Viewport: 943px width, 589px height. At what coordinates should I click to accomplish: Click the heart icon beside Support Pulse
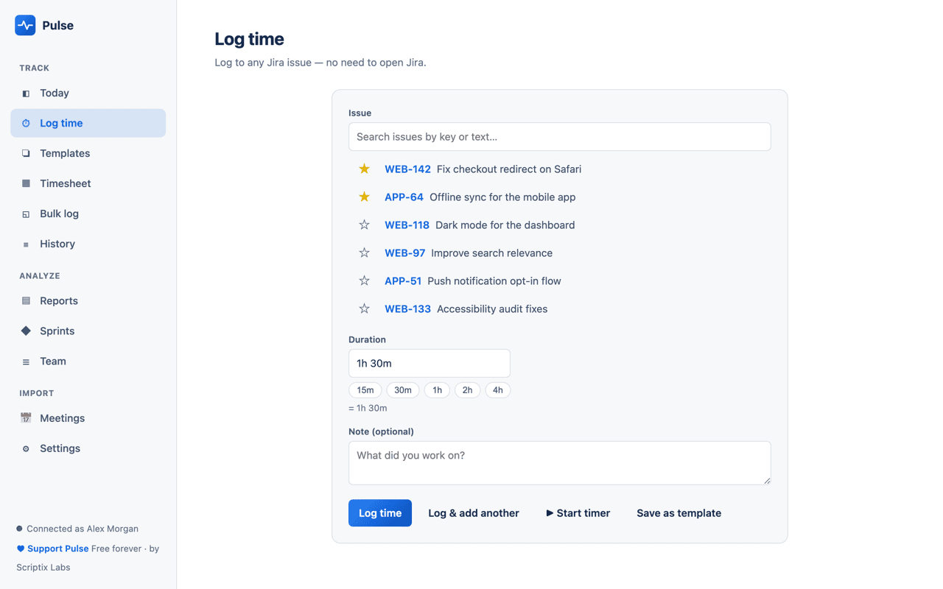[21, 549]
